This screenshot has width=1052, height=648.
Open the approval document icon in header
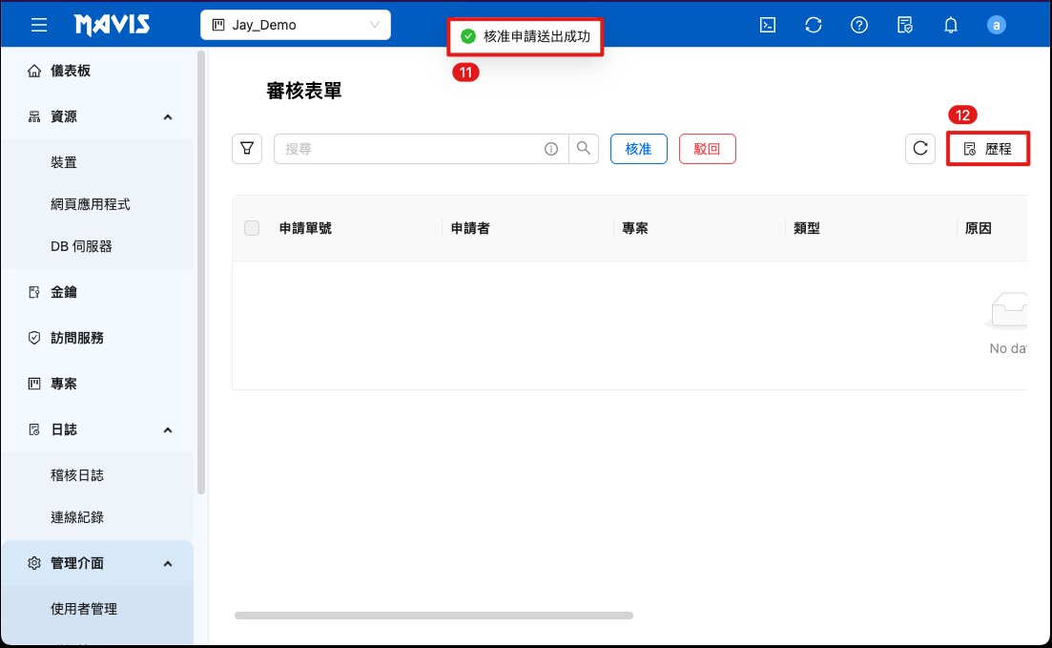(x=905, y=25)
